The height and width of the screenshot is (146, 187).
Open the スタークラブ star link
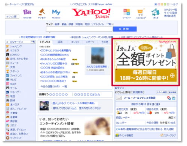pos(168,135)
